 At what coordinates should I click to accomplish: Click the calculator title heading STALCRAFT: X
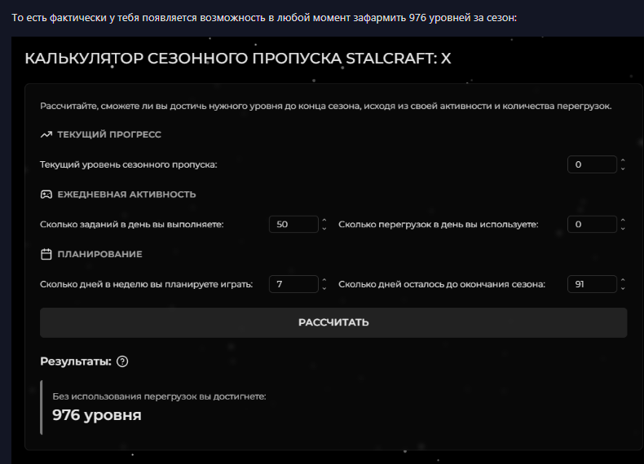click(238, 59)
